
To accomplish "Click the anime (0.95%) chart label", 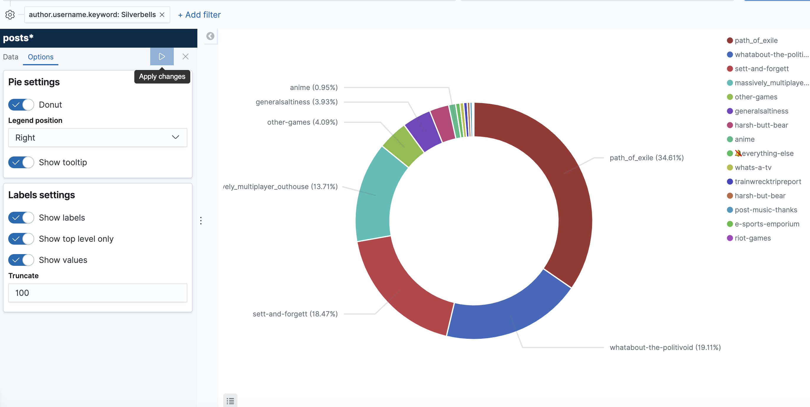I will pos(314,88).
